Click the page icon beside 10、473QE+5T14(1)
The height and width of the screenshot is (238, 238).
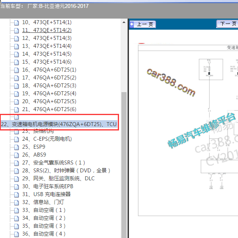pyautogui.click(x=16, y=23)
